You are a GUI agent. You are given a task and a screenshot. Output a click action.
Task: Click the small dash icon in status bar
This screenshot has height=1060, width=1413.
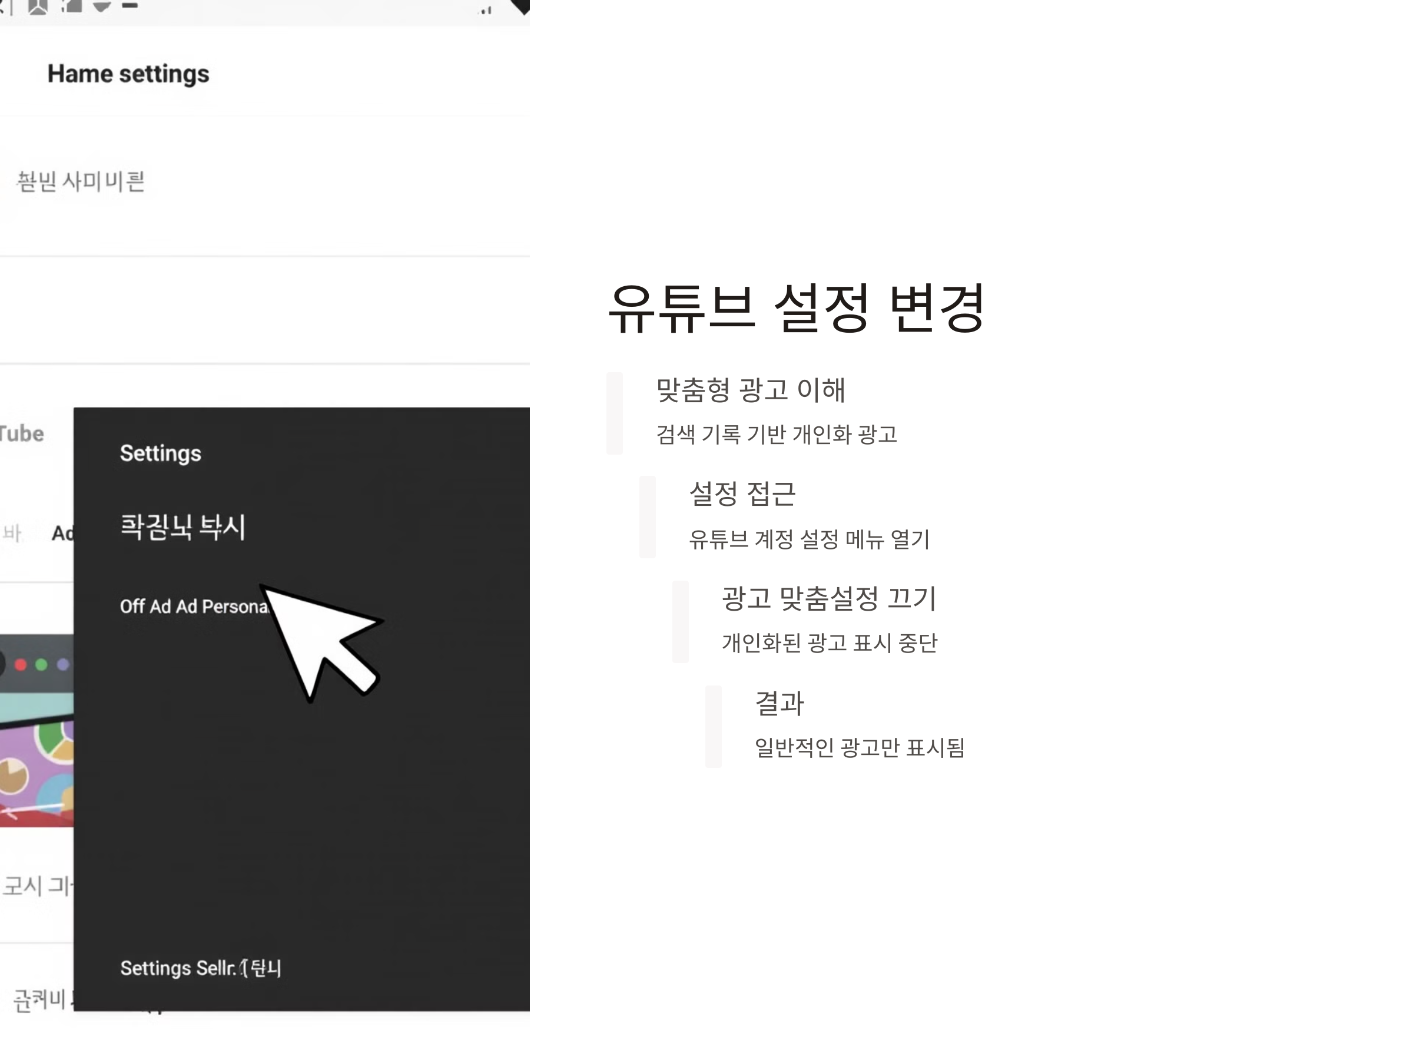[130, 6]
